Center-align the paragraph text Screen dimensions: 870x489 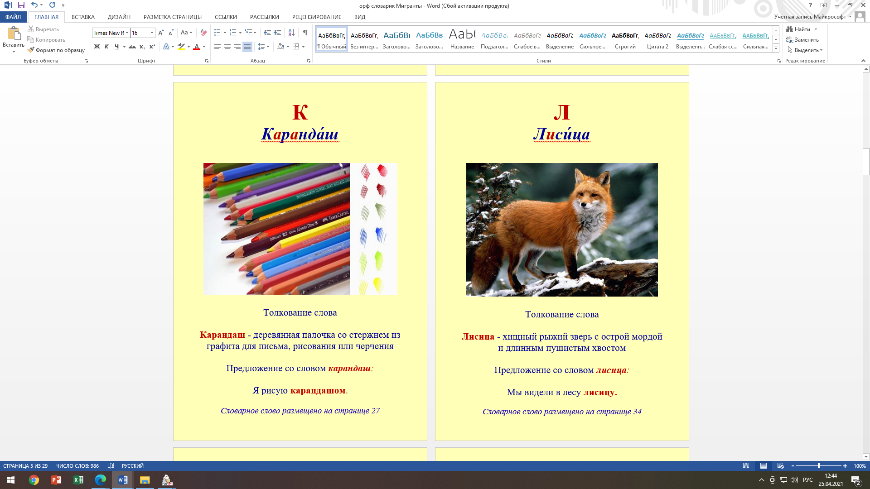227,47
